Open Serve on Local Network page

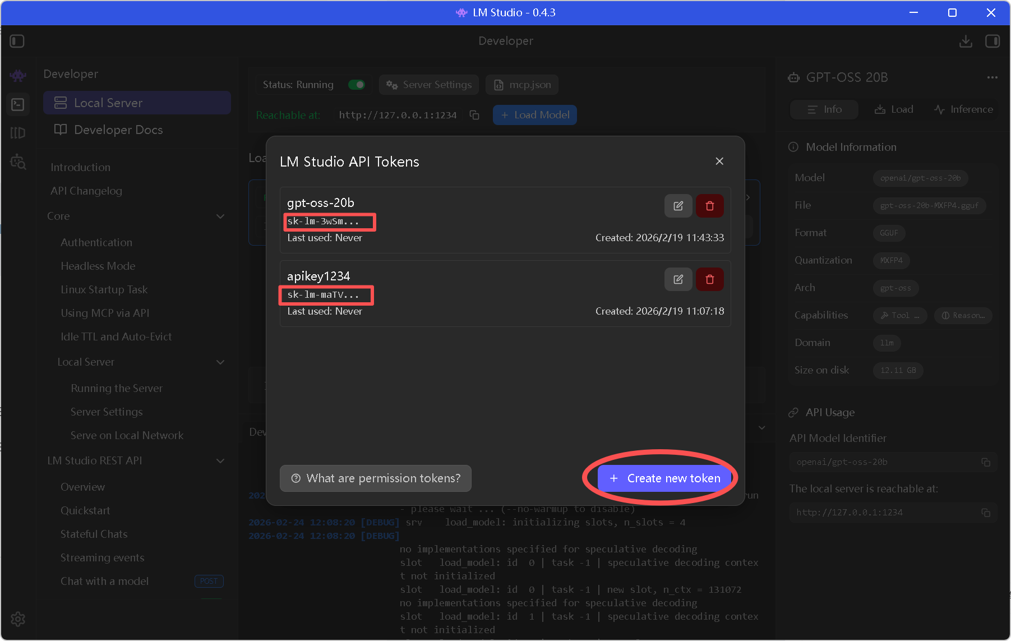click(127, 435)
